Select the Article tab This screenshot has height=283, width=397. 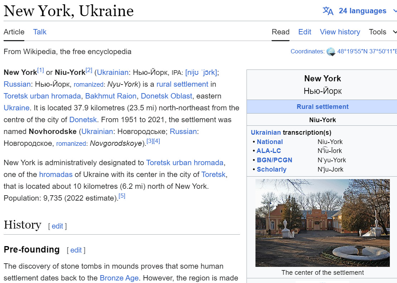tap(14, 32)
